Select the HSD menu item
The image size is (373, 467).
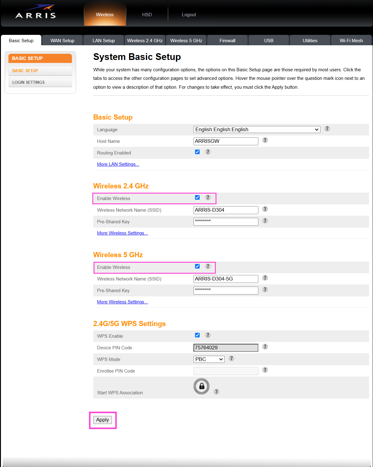pyautogui.click(x=147, y=14)
